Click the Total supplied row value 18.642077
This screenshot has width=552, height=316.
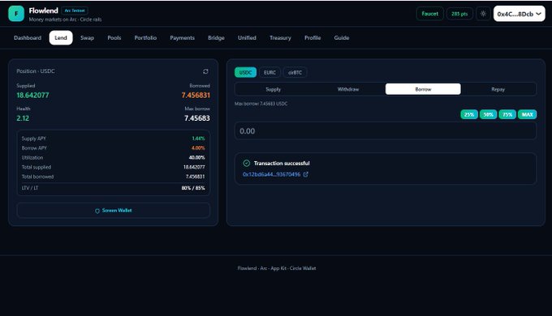194,167
